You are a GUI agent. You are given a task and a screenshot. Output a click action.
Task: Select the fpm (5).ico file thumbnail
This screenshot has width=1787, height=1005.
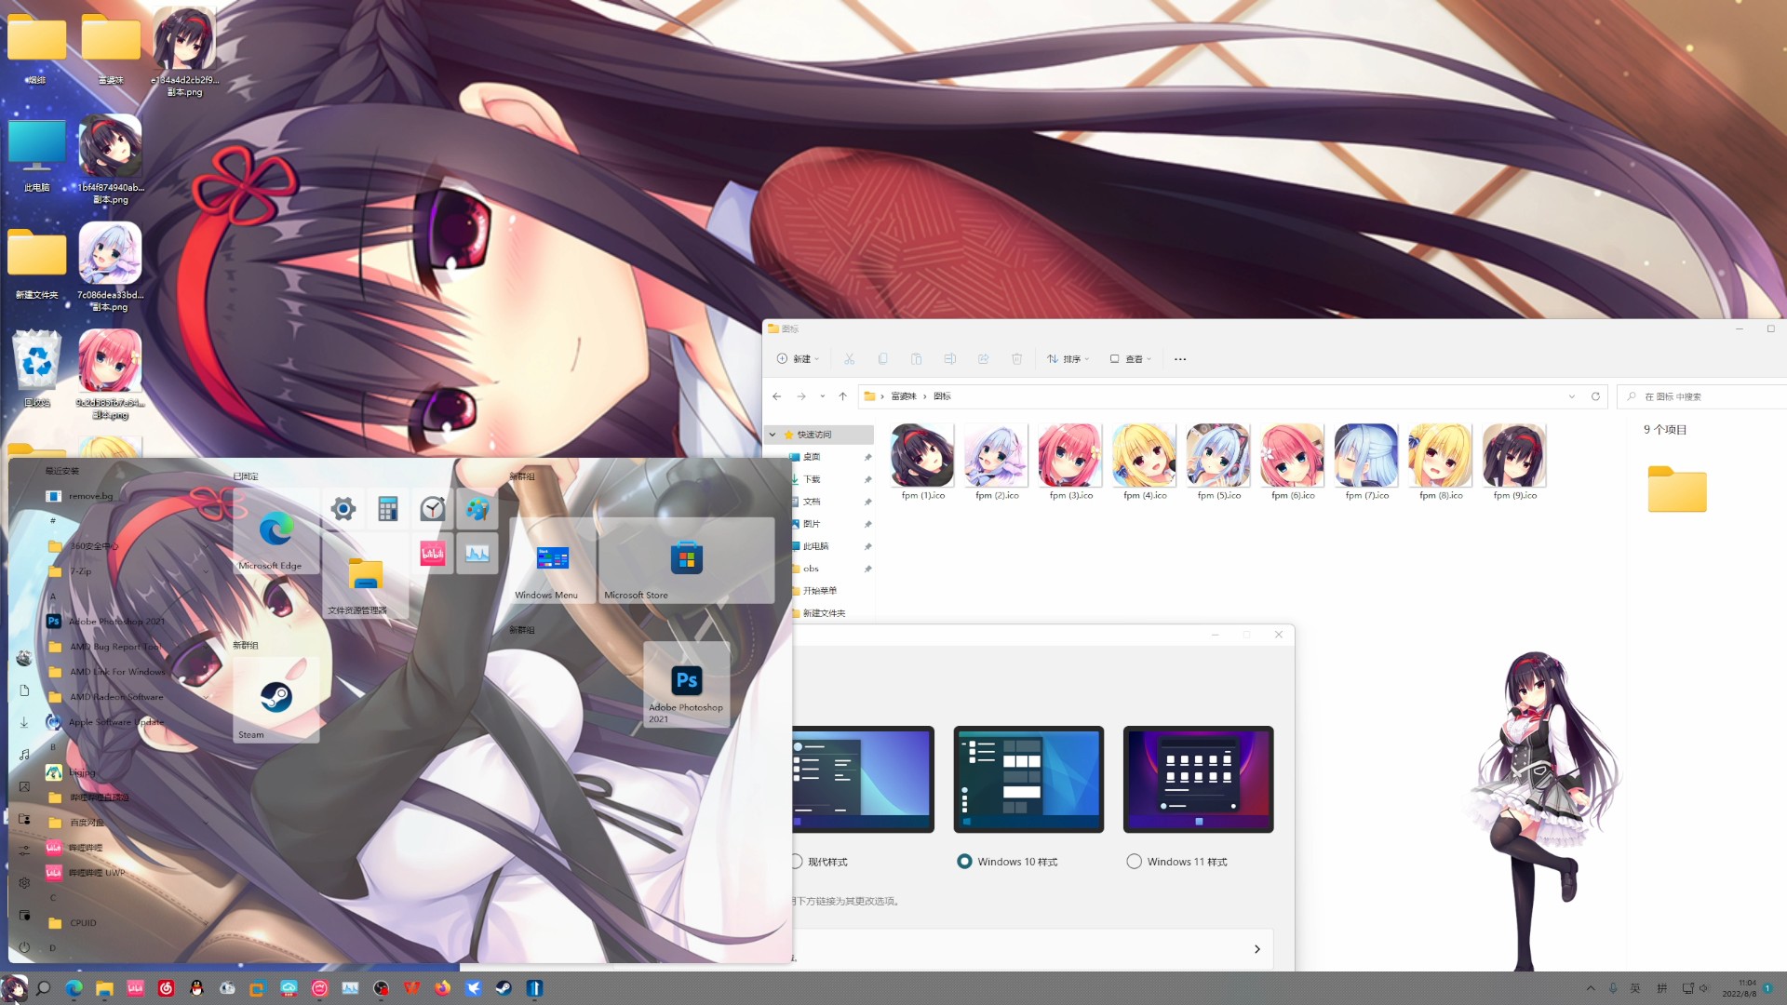click(1218, 456)
